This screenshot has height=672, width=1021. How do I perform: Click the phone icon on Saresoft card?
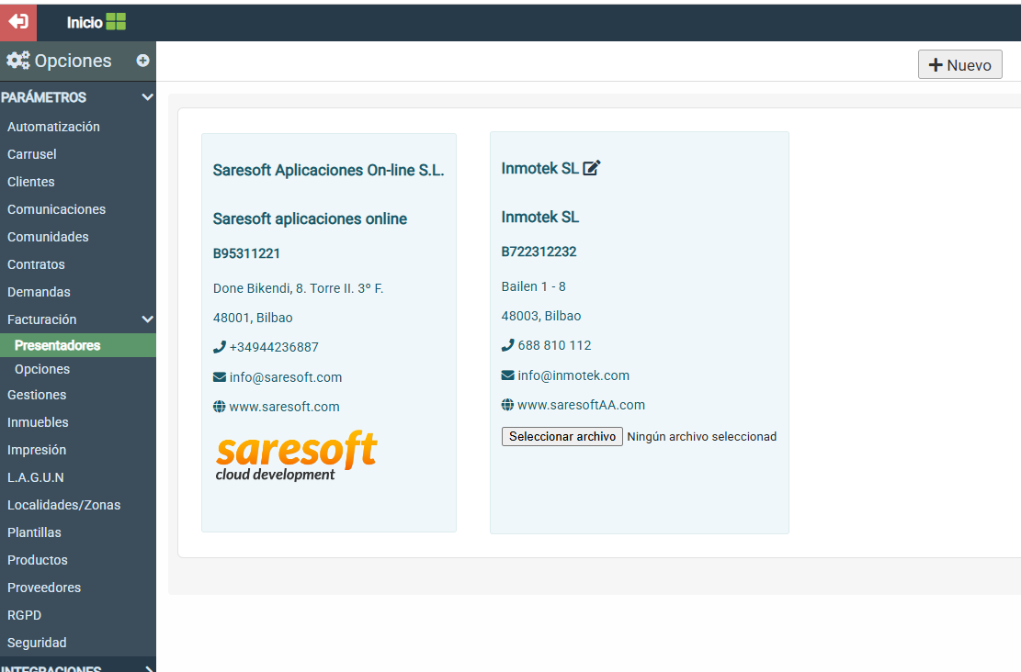click(x=219, y=347)
